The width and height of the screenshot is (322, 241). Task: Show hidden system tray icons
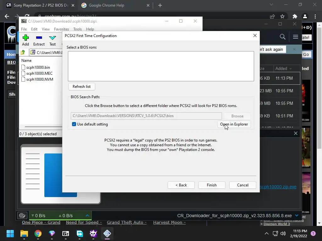(x=267, y=233)
